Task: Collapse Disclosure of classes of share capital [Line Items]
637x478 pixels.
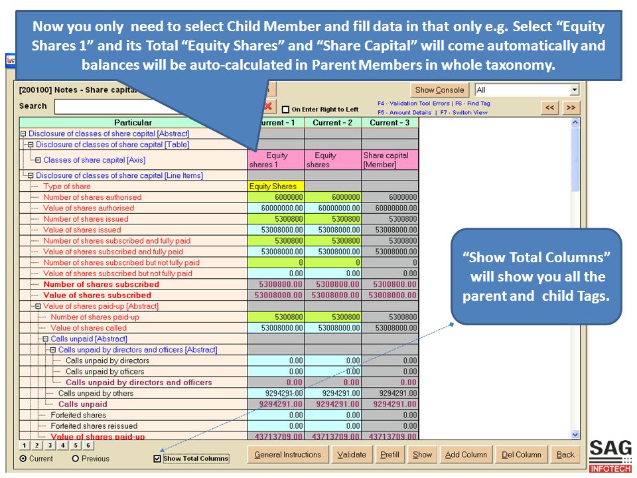Action: point(31,175)
